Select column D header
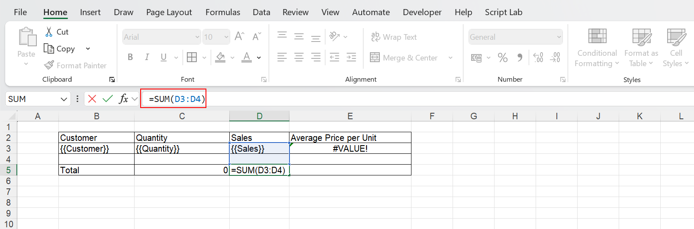The image size is (694, 229). coord(259,116)
